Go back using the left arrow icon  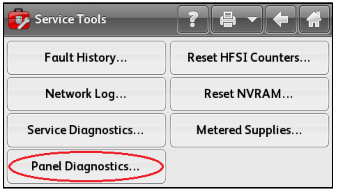(281, 20)
